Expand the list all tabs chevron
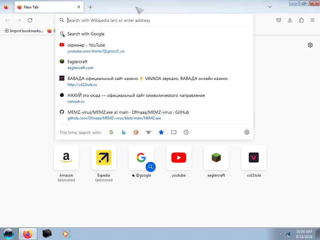320x240 pixels. pyautogui.click(x=270, y=7)
